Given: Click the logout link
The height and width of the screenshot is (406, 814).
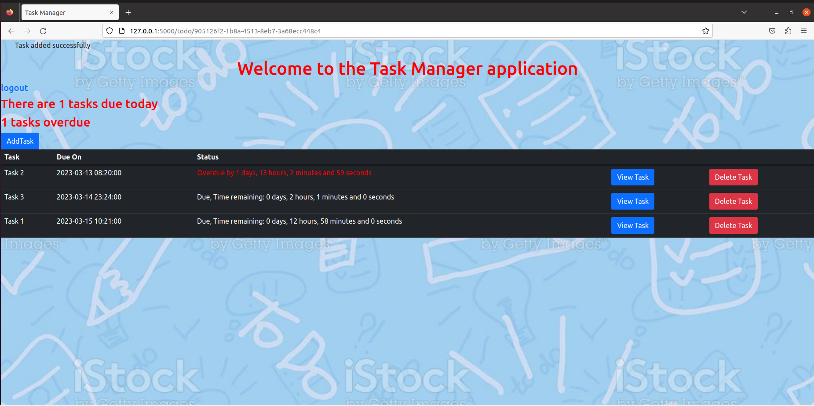Looking at the screenshot, I should coord(15,88).
